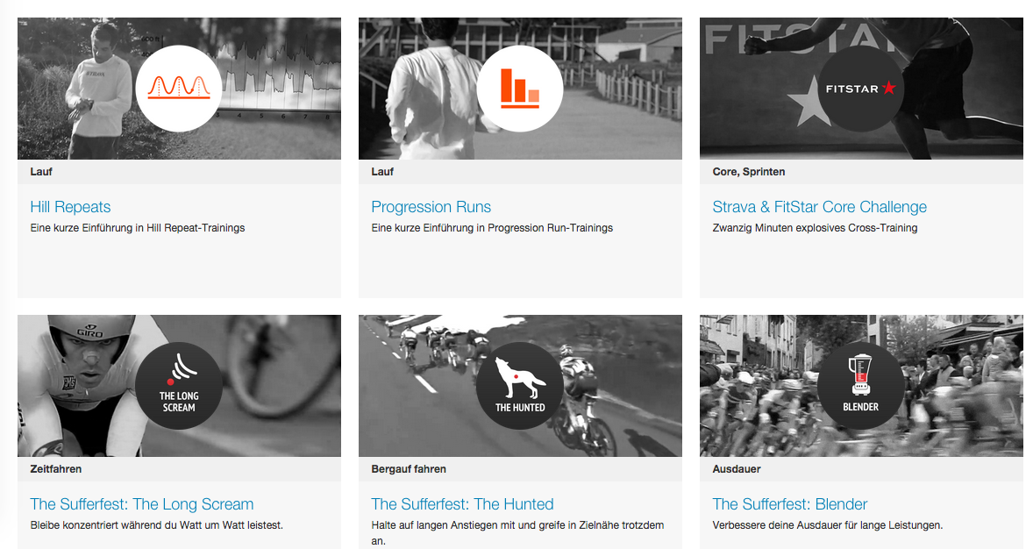Open The Sufferfest: The Long Scream link
Viewport: 1033px width, 549px height.
coord(142,504)
